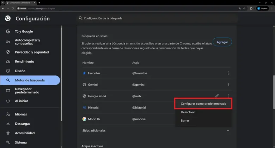Click the Favoritos star icon
Viewport: 275px width, 148px height.
[x=84, y=73]
